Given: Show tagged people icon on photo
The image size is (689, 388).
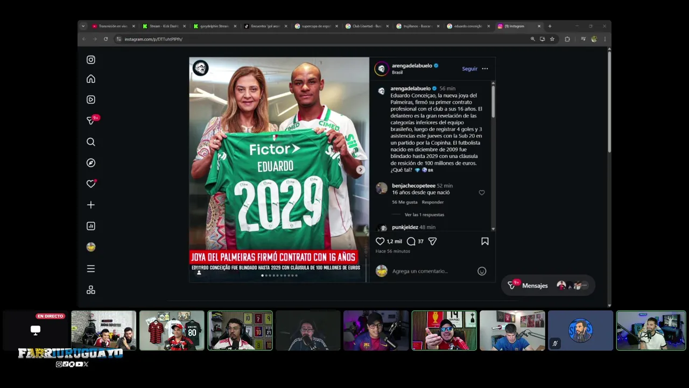Looking at the screenshot, I should 199,273.
